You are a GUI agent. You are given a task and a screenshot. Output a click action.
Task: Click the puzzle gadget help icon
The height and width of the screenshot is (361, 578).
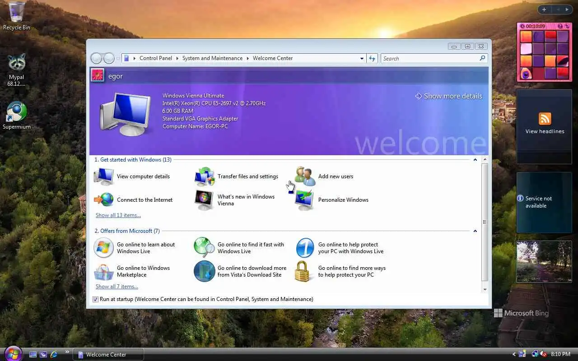click(560, 26)
